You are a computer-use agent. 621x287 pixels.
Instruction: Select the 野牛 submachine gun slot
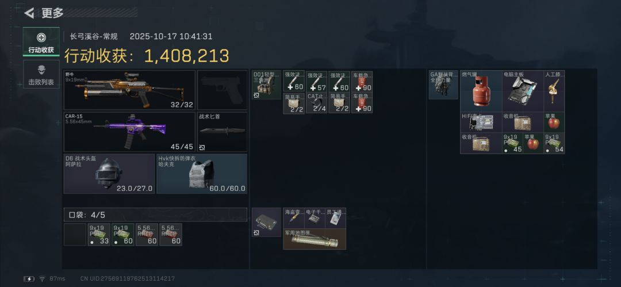tap(129, 90)
